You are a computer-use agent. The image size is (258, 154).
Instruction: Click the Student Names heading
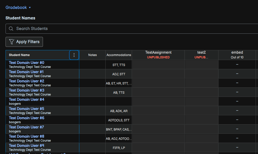click(20, 18)
